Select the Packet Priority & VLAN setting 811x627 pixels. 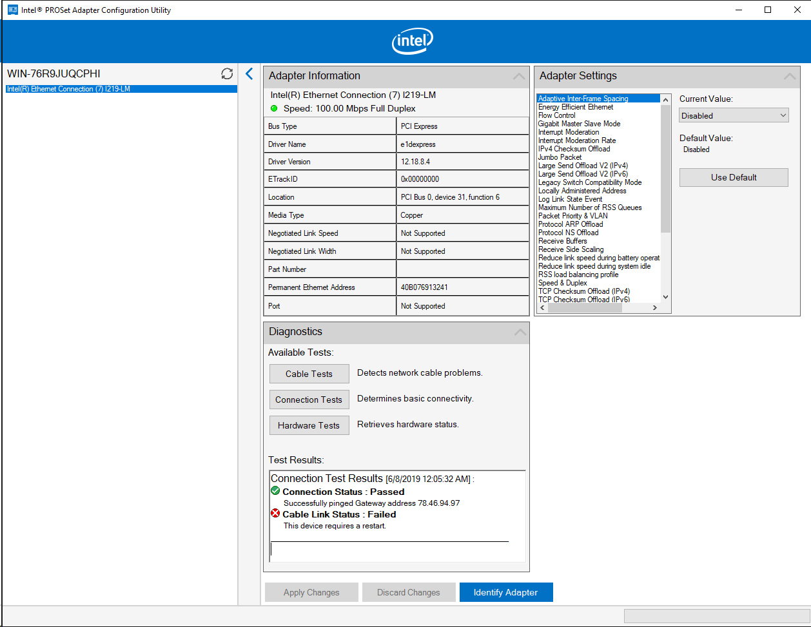coord(598,216)
